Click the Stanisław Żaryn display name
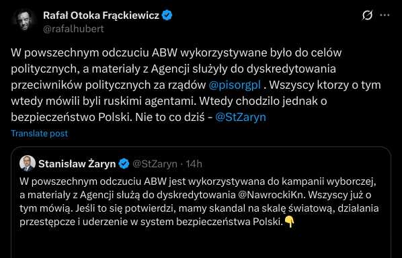Image resolution: width=402 pixels, height=258 pixels. (77, 164)
